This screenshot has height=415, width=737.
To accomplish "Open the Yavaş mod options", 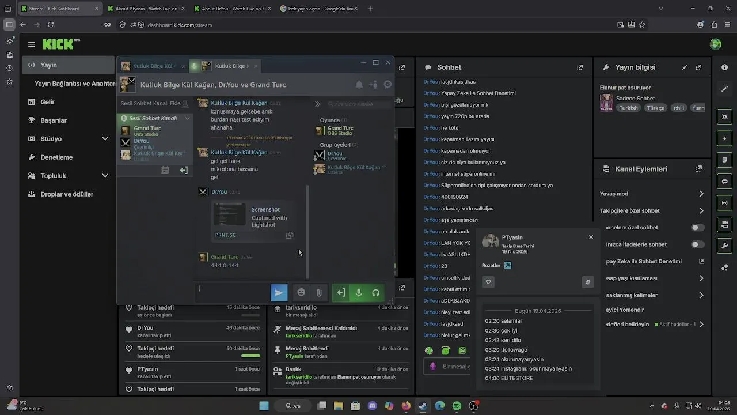I will pyautogui.click(x=701, y=194).
